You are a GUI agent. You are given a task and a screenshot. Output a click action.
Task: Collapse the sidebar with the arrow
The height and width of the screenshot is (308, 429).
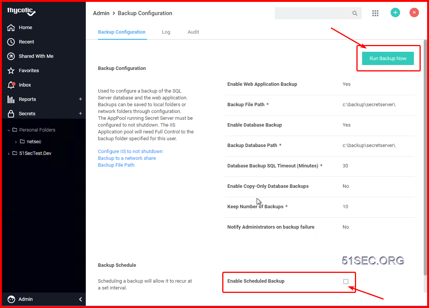point(81,299)
